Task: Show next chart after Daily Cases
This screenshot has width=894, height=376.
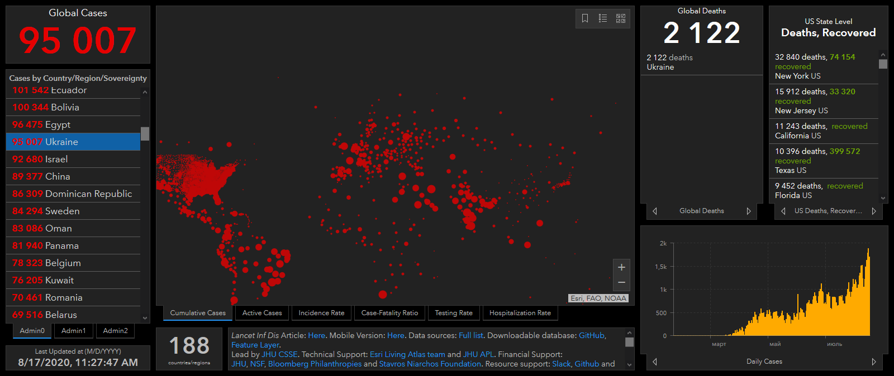Action: pos(874,361)
